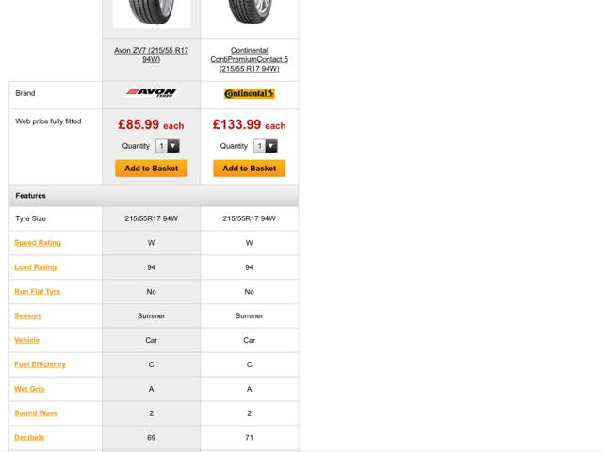Click the Season feature link

pyautogui.click(x=27, y=315)
